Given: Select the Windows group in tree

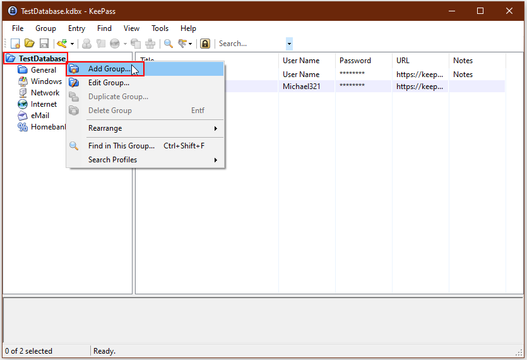Looking at the screenshot, I should point(46,81).
